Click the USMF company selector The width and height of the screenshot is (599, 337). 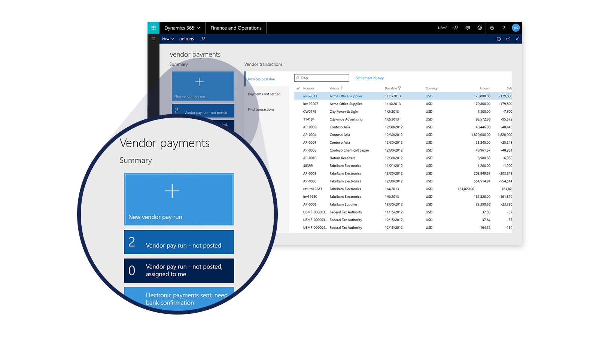(443, 28)
